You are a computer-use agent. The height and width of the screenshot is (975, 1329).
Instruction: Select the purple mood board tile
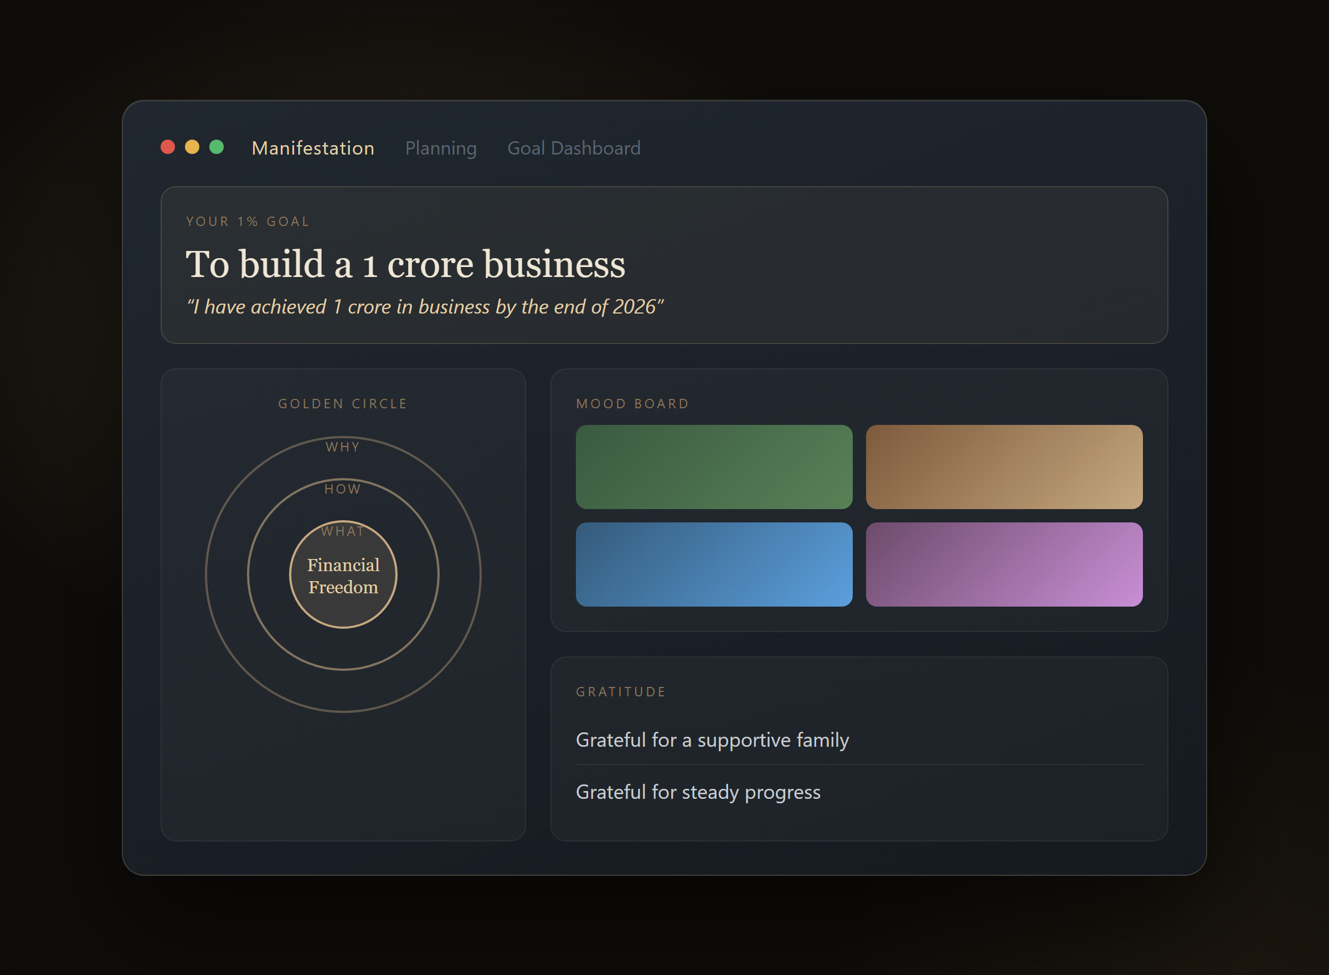(1004, 564)
